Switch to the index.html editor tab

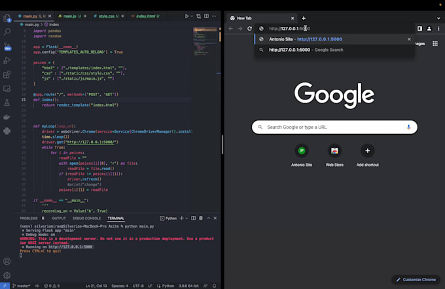tap(145, 16)
